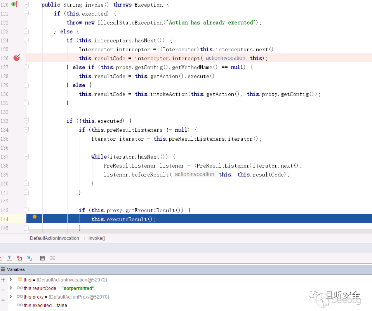
Task: Click the Evaluate Expression calculator icon
Action: click(x=42, y=258)
